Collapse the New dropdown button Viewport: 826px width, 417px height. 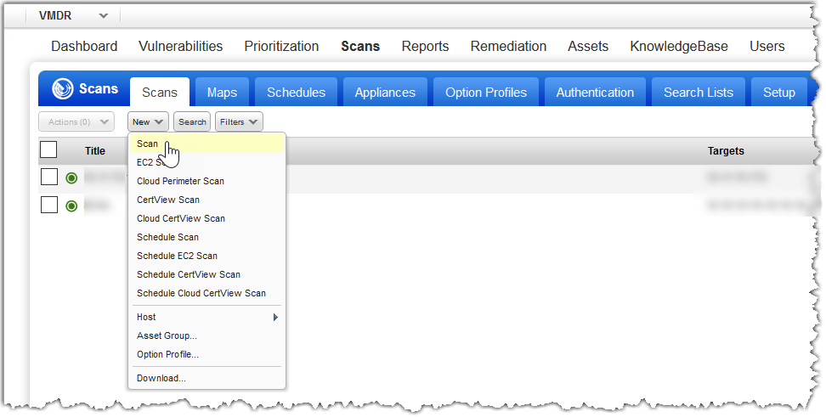click(148, 121)
